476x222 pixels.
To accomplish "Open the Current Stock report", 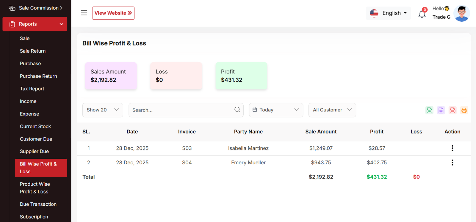I will point(35,127).
